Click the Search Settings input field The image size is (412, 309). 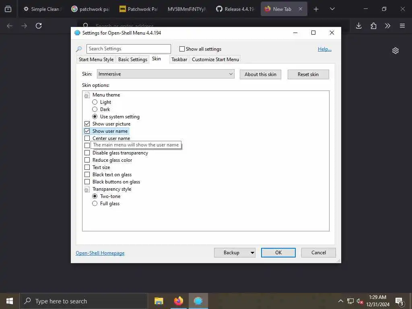(129, 49)
